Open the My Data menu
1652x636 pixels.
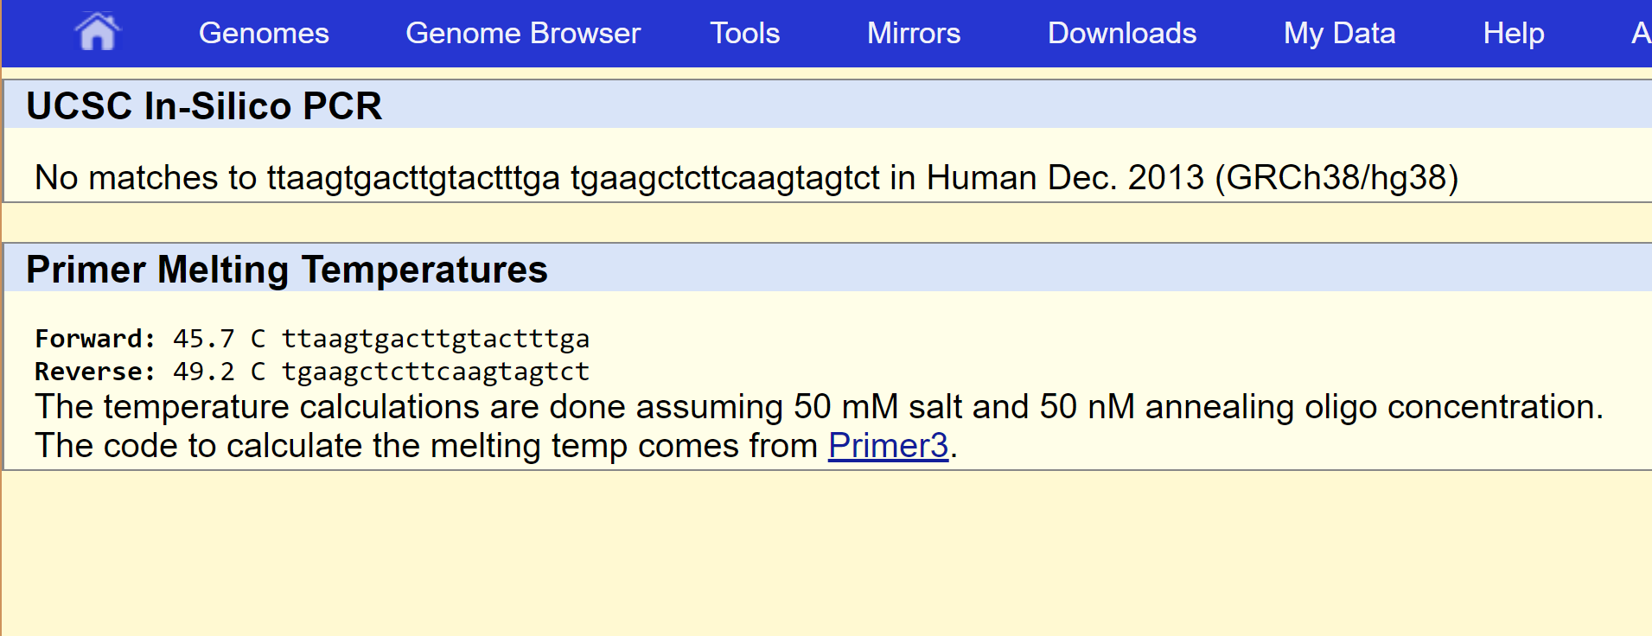[x=1339, y=33]
